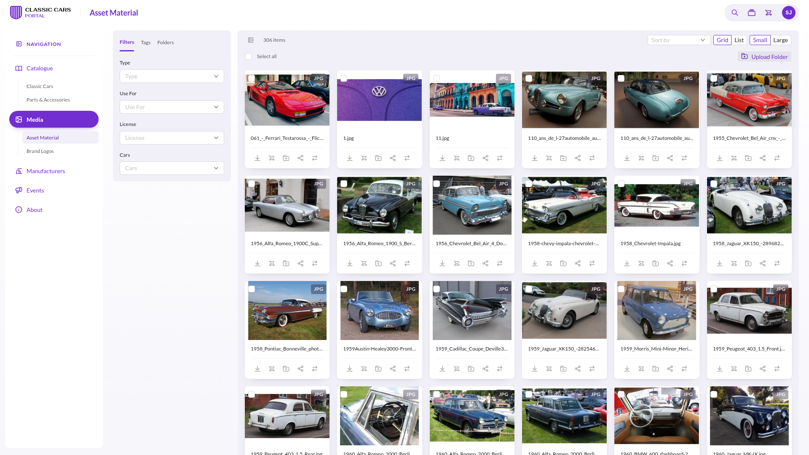
Task: Click transfer arrows on 1959_Peugeot_403_1.5_Front asset
Action: tap(777, 369)
